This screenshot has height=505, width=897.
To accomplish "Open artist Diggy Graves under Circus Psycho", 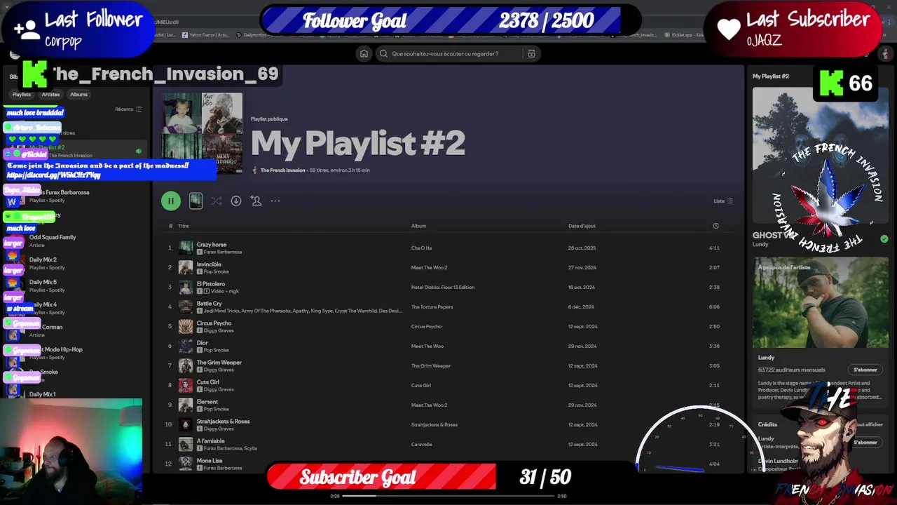I will pyautogui.click(x=219, y=330).
